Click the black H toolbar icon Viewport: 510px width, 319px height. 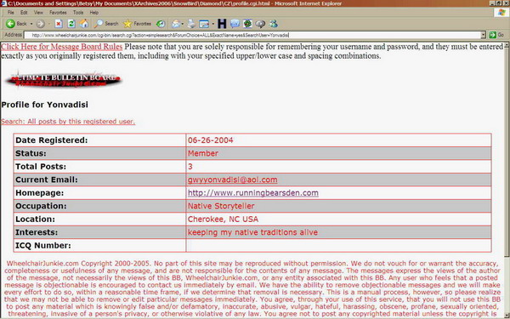click(x=222, y=24)
